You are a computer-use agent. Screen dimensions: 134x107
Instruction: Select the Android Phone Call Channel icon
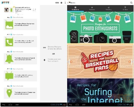pyautogui.click(x=9, y=42)
